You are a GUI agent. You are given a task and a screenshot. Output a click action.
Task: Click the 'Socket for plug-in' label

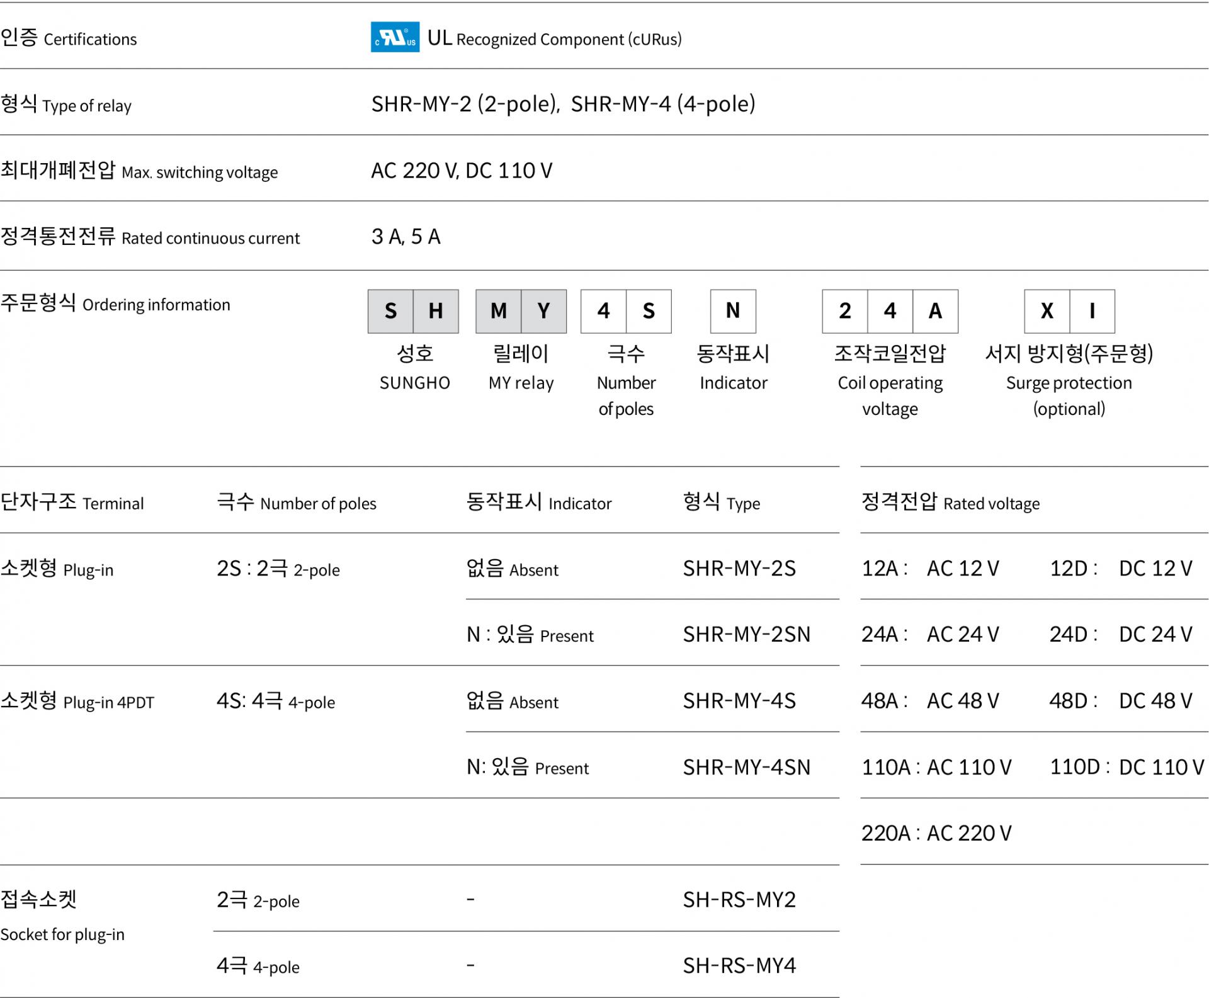[x=62, y=934]
